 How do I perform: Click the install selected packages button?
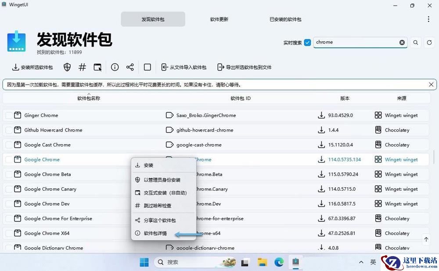32,67
